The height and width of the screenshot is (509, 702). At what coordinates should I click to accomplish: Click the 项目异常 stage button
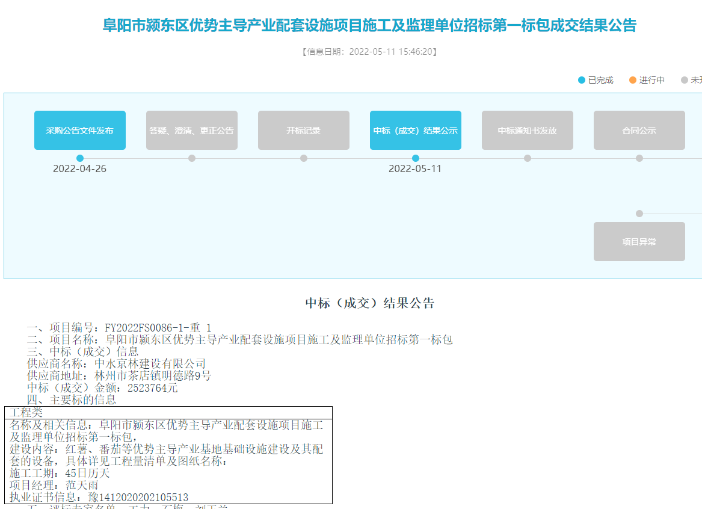(639, 241)
